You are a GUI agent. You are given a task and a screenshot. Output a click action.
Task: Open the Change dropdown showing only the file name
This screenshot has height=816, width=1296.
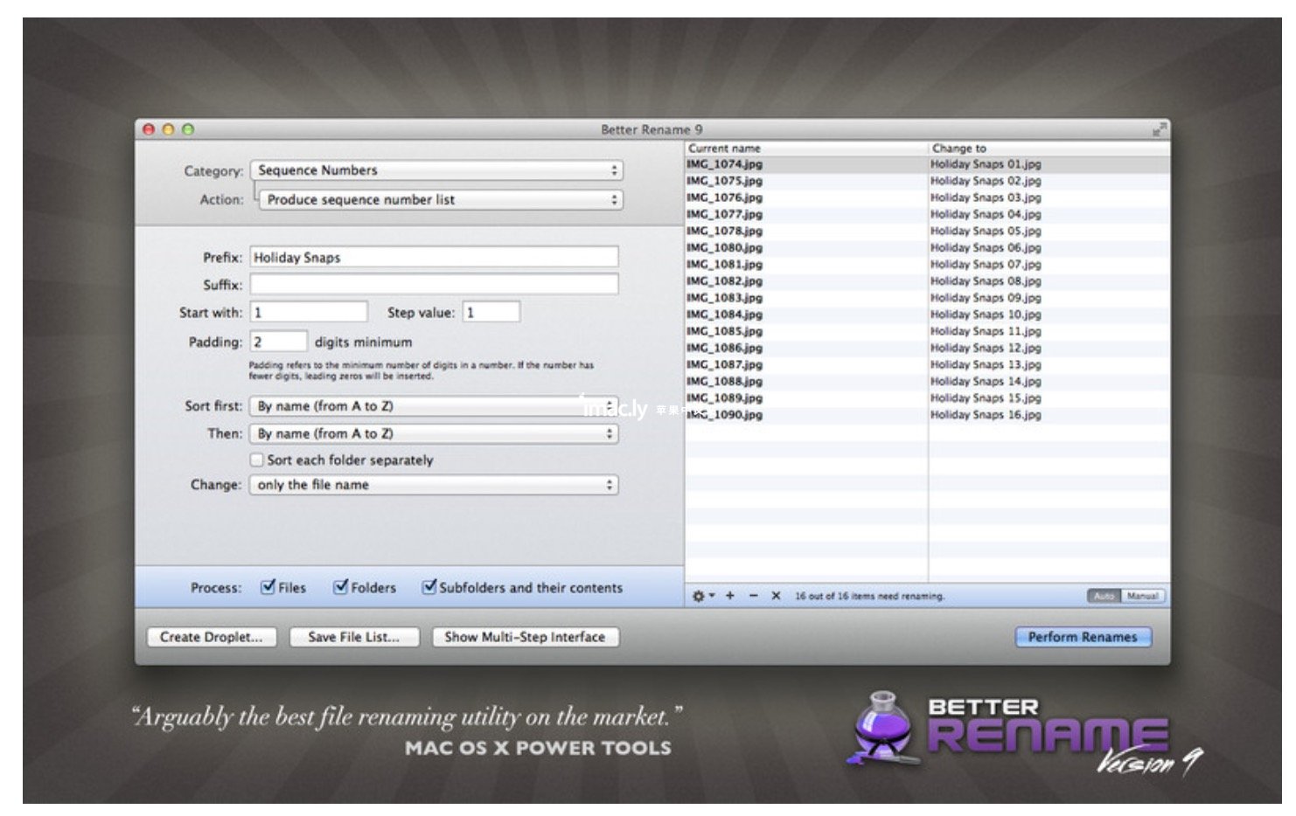[x=435, y=485]
